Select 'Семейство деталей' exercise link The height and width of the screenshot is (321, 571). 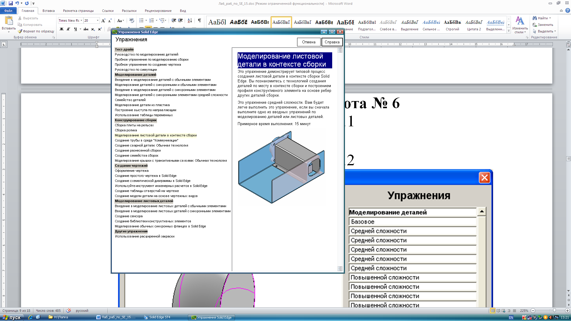tap(130, 100)
